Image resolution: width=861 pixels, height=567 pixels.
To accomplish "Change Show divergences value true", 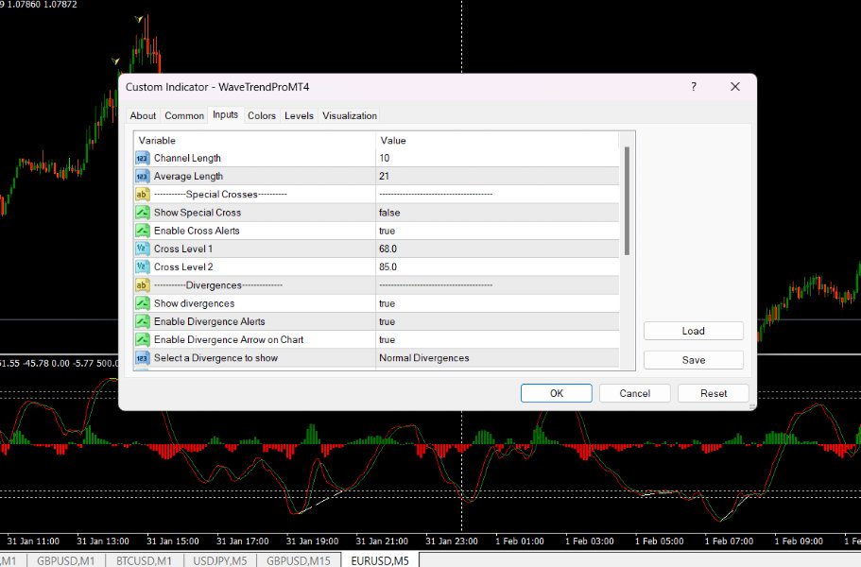I will (x=497, y=303).
